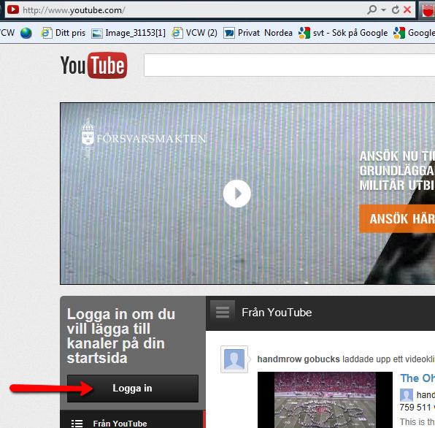435x428 pixels.
Task: Refresh the page with reload icon
Action: coord(396,10)
